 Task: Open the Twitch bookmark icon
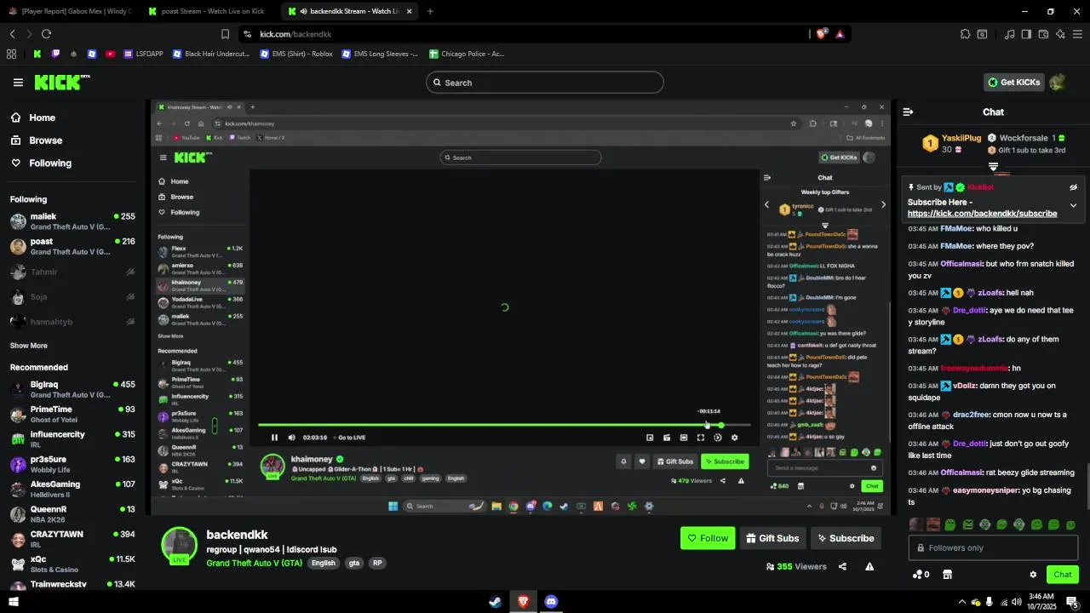pos(55,54)
